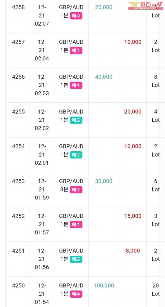Viewport: 165px width, 307px height.
Task: Select the 매수 badge in row 4256
Action: point(76,85)
